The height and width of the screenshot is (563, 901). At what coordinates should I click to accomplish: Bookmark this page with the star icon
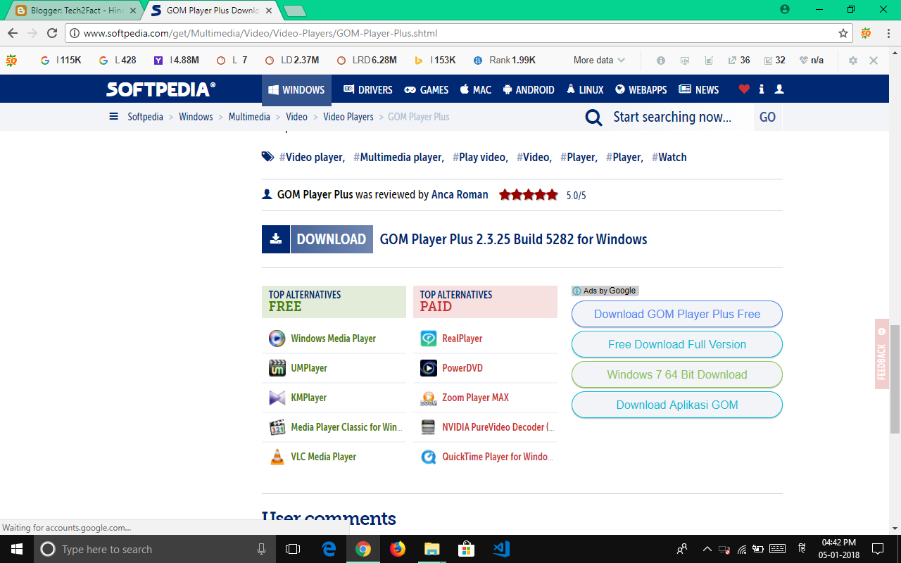click(843, 33)
